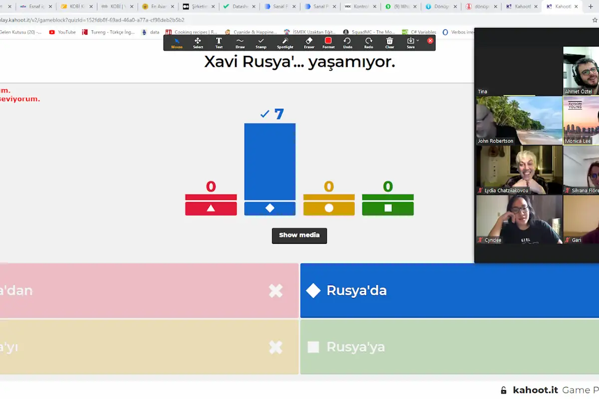Pick the Text annotation tool
This screenshot has height=399, width=599.
(219, 43)
